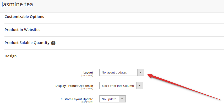The width and height of the screenshot is (224, 104).
Task: Click the store view scope under Layout
Action: click(x=87, y=76)
